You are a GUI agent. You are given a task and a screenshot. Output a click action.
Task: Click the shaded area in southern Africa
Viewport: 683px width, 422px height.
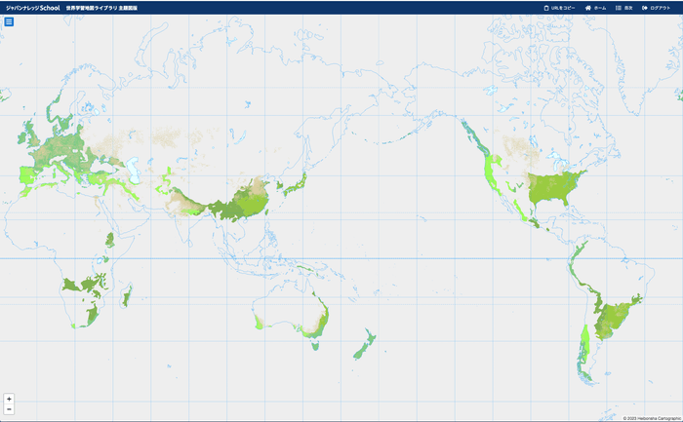(x=83, y=288)
